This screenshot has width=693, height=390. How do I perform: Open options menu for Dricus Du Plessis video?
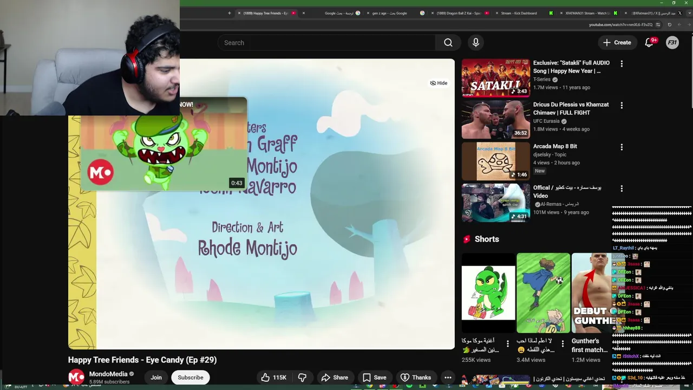pos(622,105)
